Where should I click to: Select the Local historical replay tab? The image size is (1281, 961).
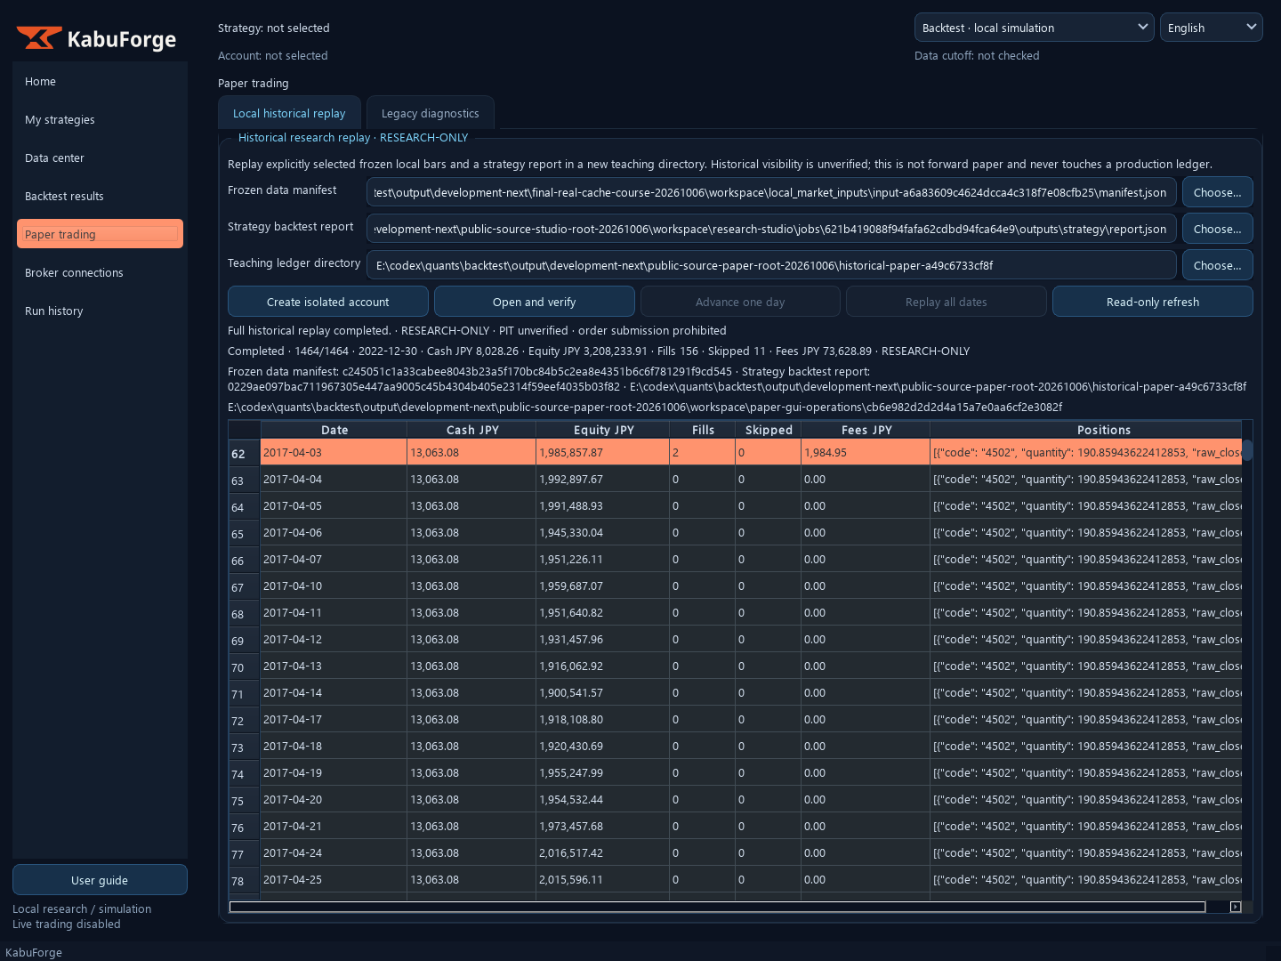click(289, 113)
